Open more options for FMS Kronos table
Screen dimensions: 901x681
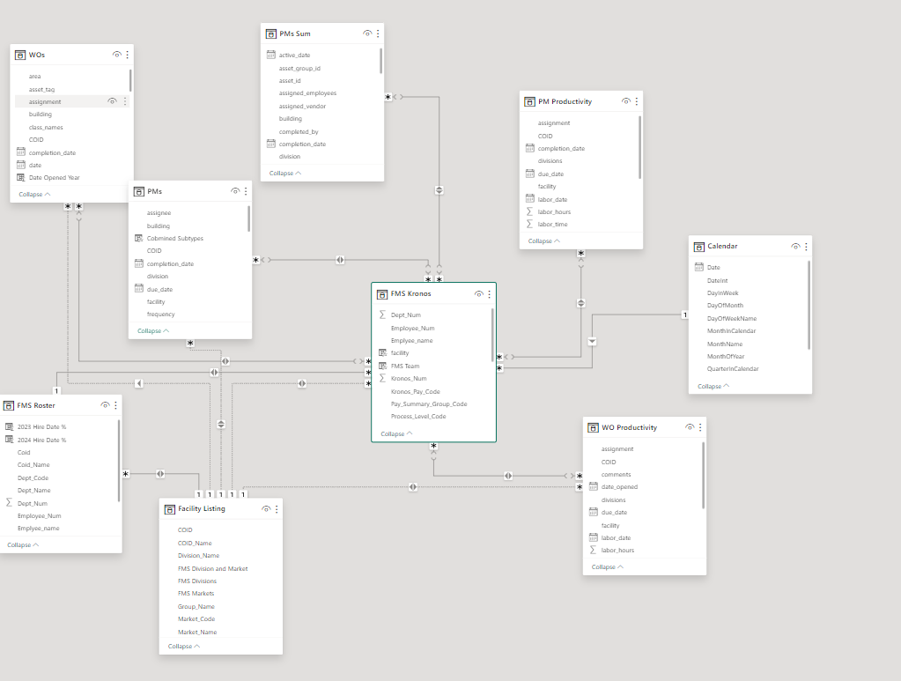click(x=490, y=293)
